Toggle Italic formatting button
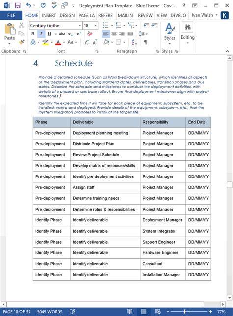 (x=41, y=34)
